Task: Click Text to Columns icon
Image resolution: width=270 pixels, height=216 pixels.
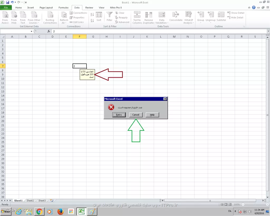Action: tap(137, 17)
